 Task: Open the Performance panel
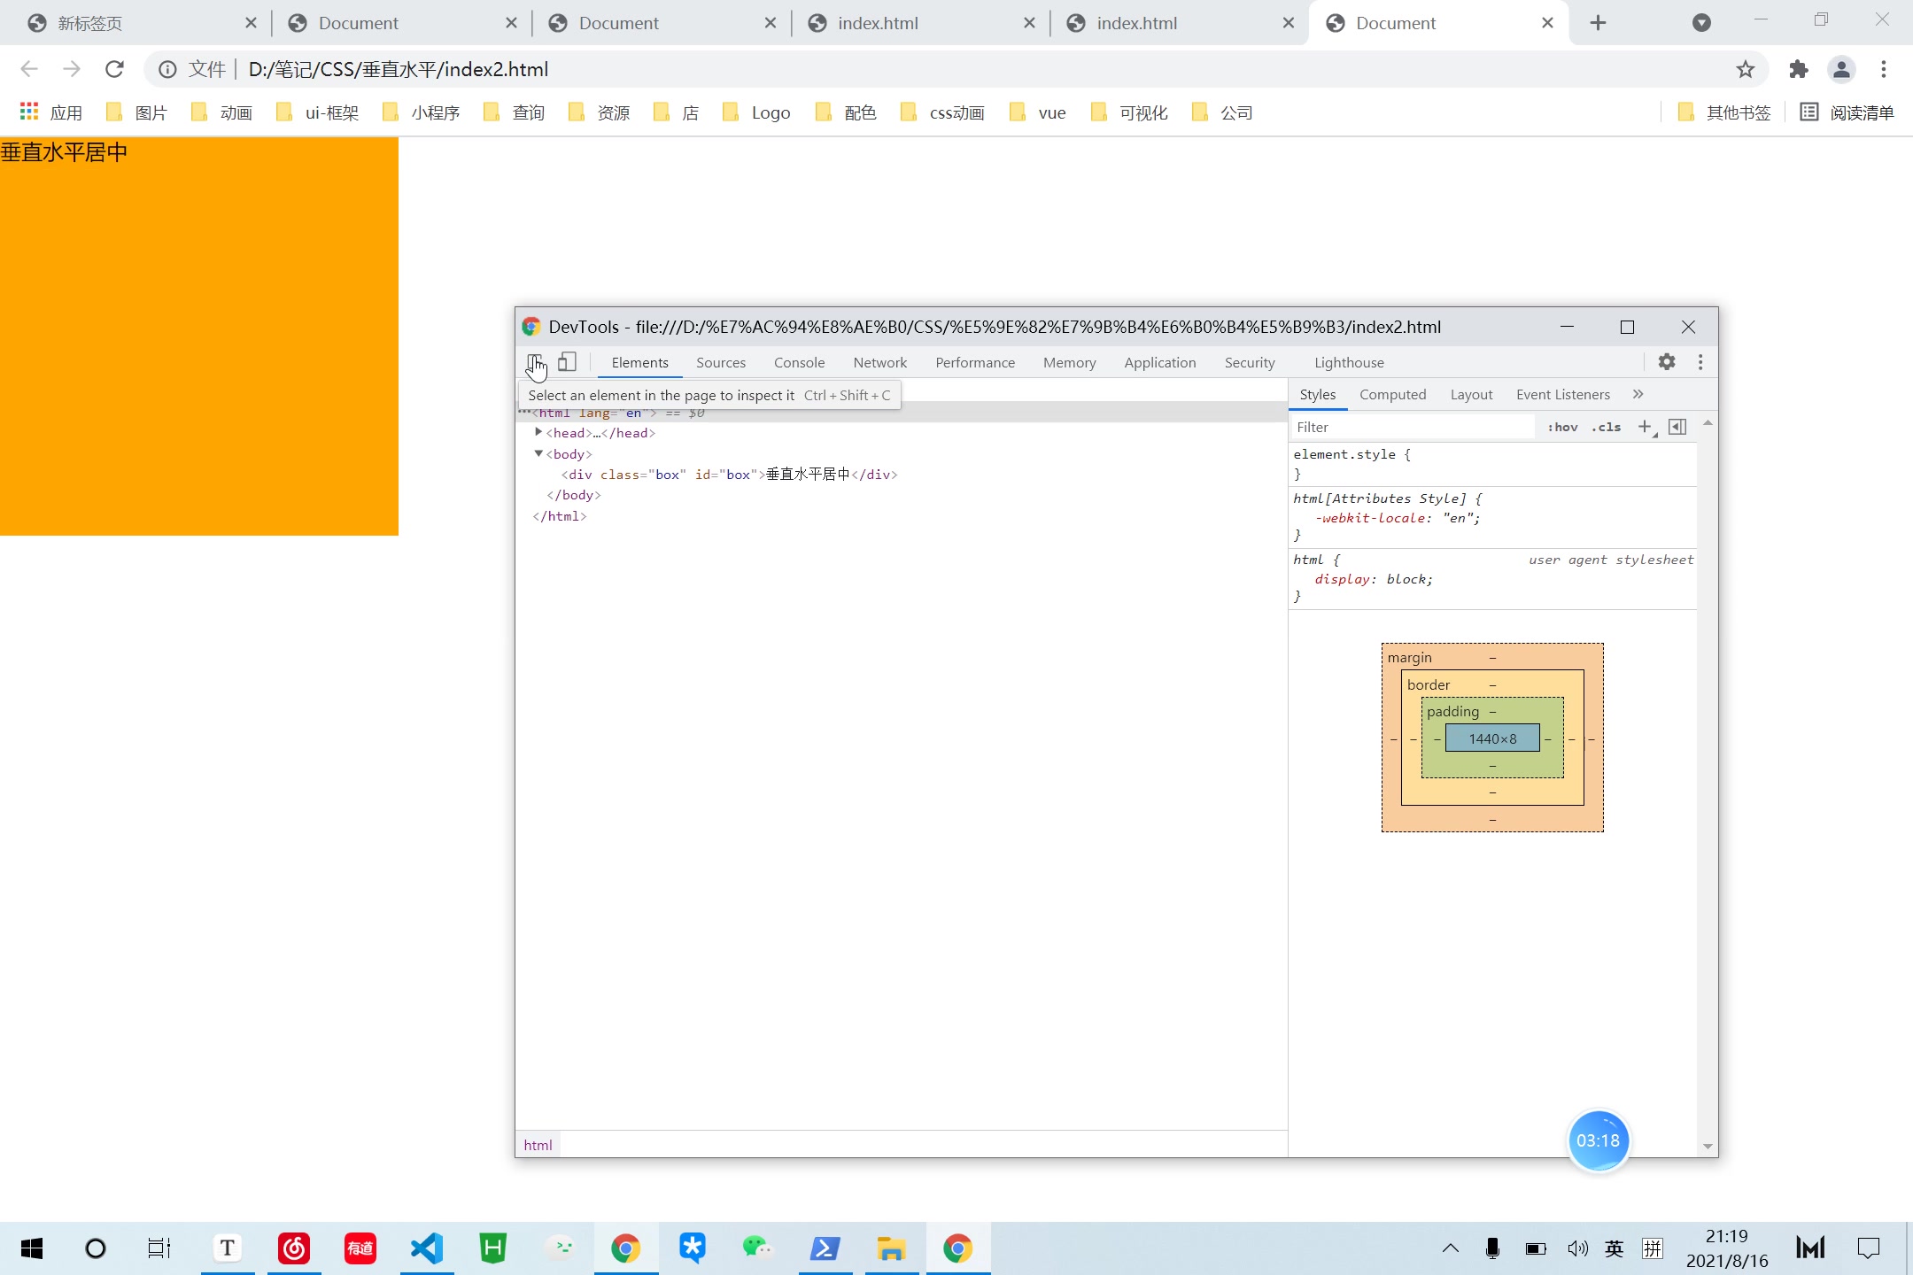tap(975, 362)
